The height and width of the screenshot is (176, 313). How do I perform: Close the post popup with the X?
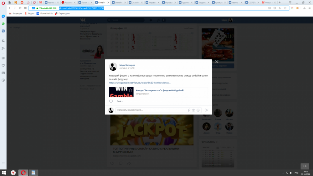pos(217,62)
